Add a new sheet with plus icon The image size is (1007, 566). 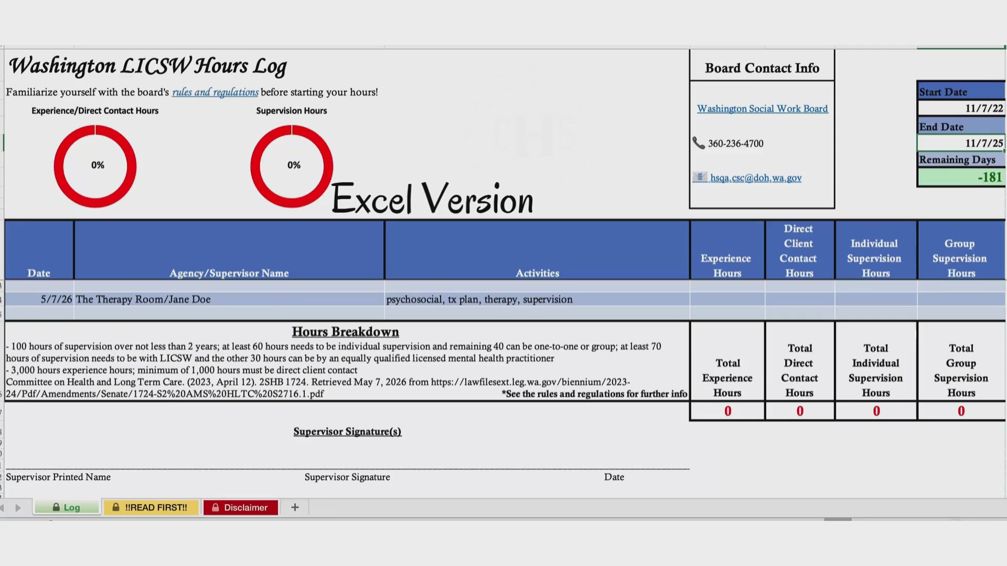[x=295, y=507]
